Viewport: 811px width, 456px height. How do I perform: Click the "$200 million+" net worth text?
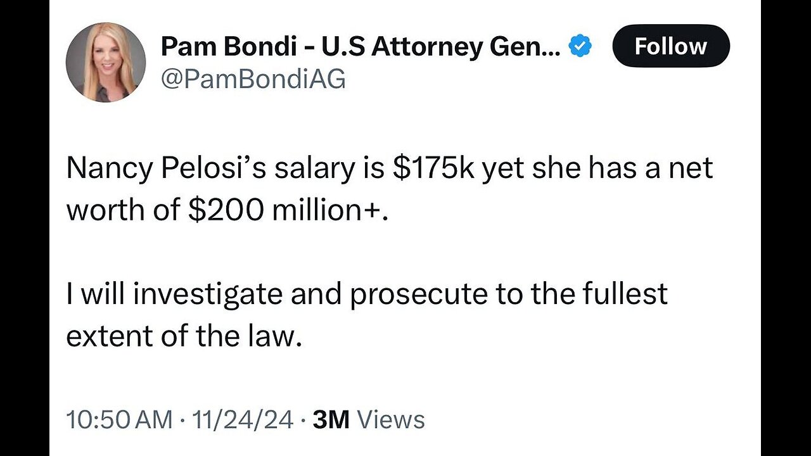[x=286, y=211]
